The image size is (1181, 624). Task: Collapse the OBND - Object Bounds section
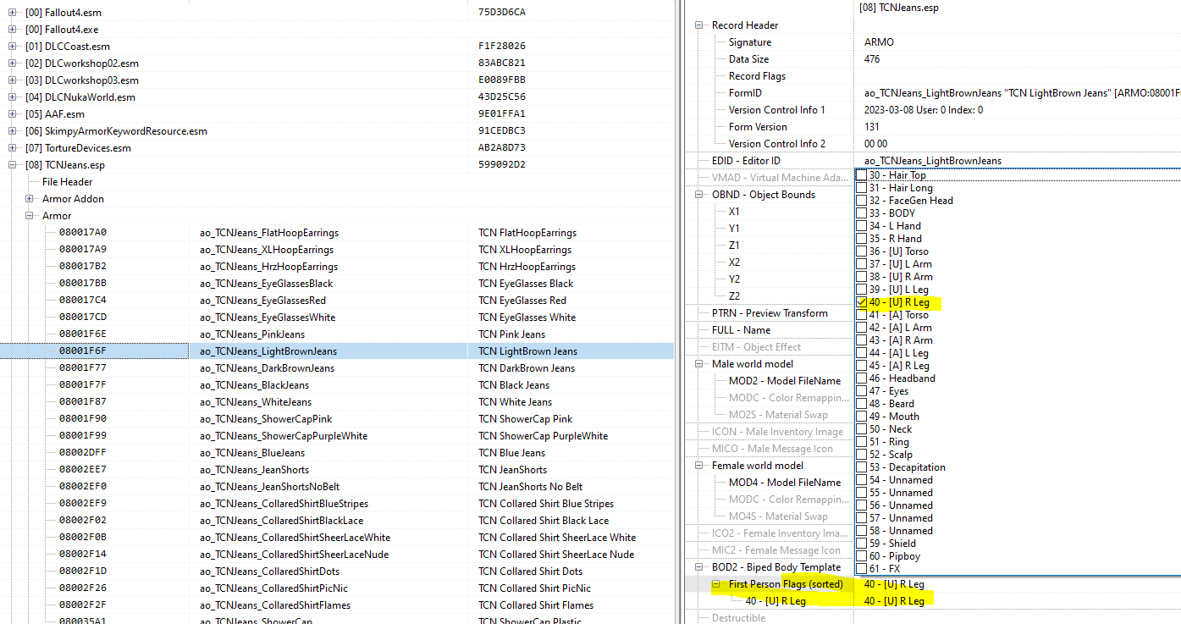point(699,195)
